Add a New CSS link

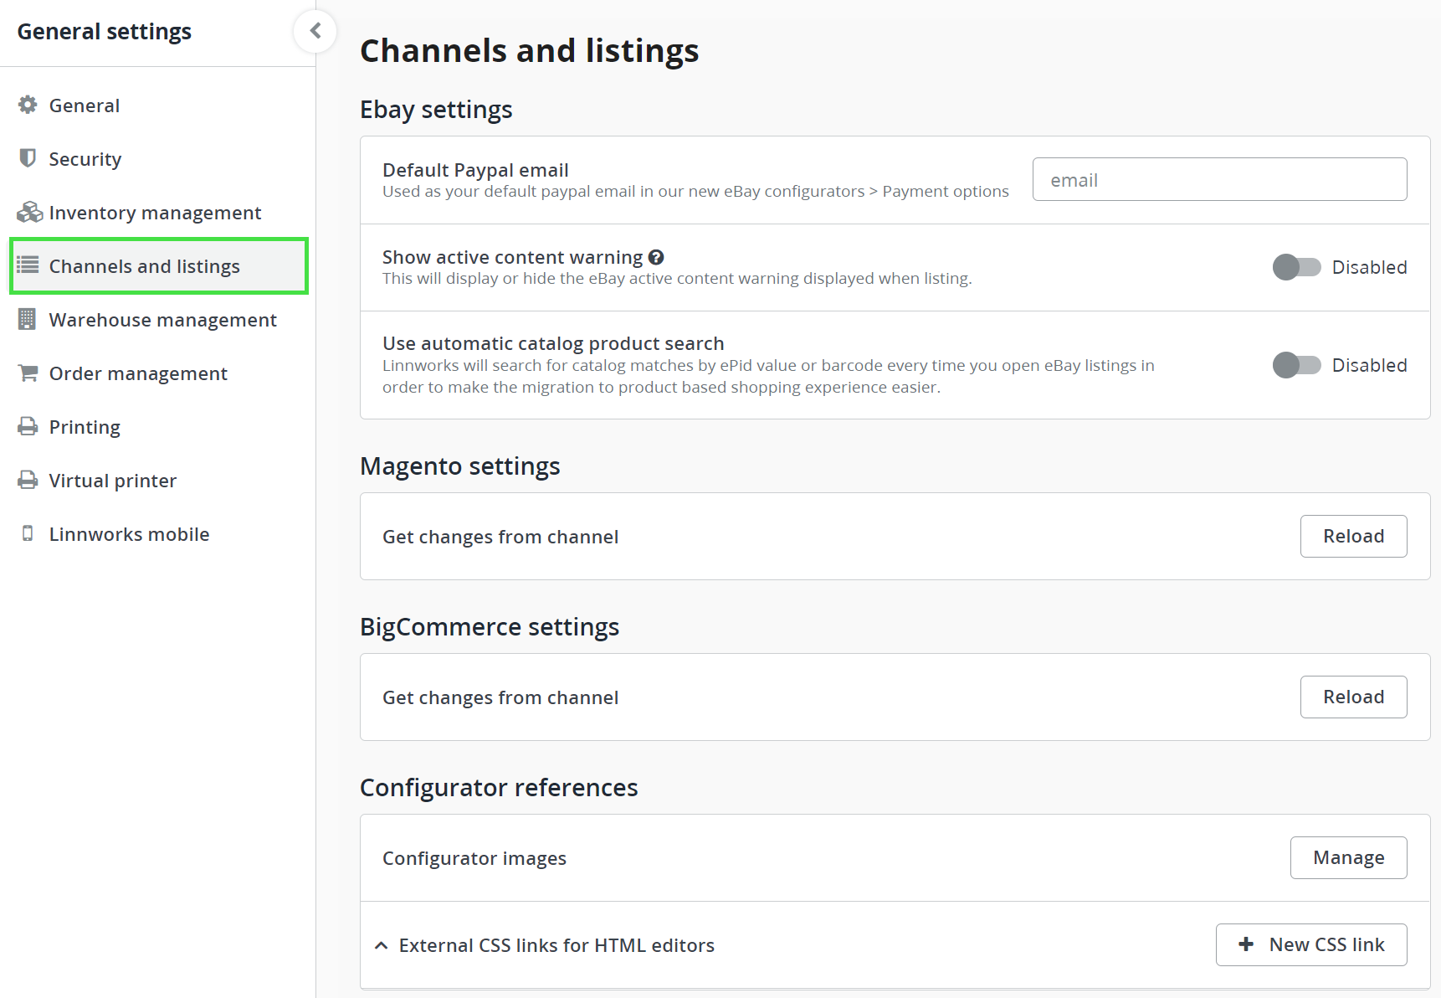[1310, 944]
